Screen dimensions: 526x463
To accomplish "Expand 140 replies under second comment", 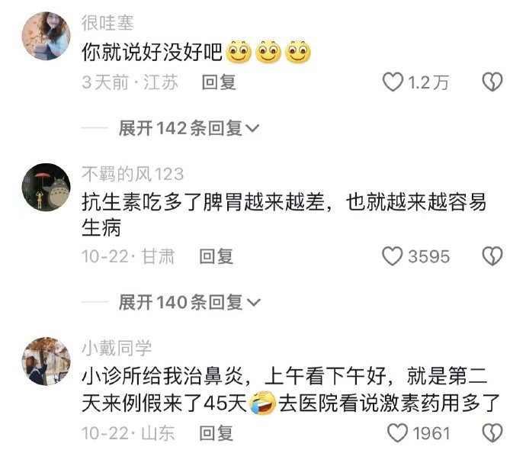I will click(189, 302).
